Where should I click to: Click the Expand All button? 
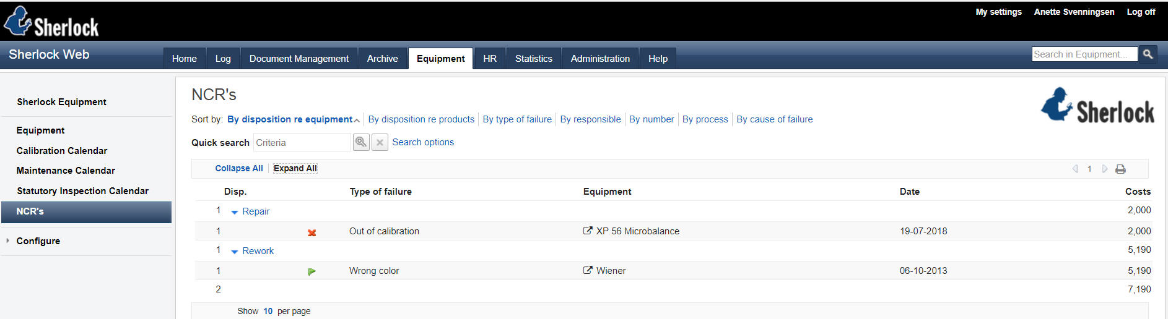point(295,168)
